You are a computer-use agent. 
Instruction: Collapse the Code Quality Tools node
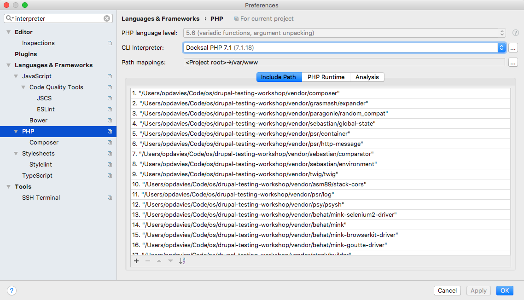coord(23,87)
